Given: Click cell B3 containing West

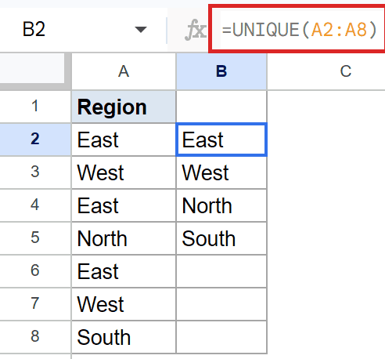Looking at the screenshot, I should pos(221,172).
